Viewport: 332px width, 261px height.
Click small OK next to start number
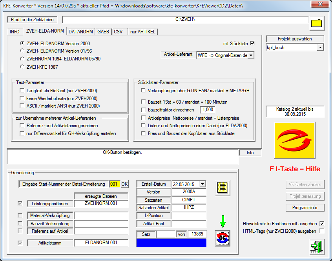click(124, 184)
